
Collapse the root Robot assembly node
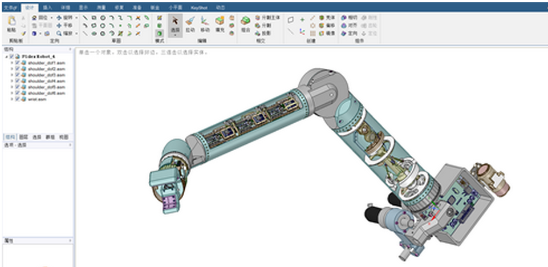tap(6, 56)
